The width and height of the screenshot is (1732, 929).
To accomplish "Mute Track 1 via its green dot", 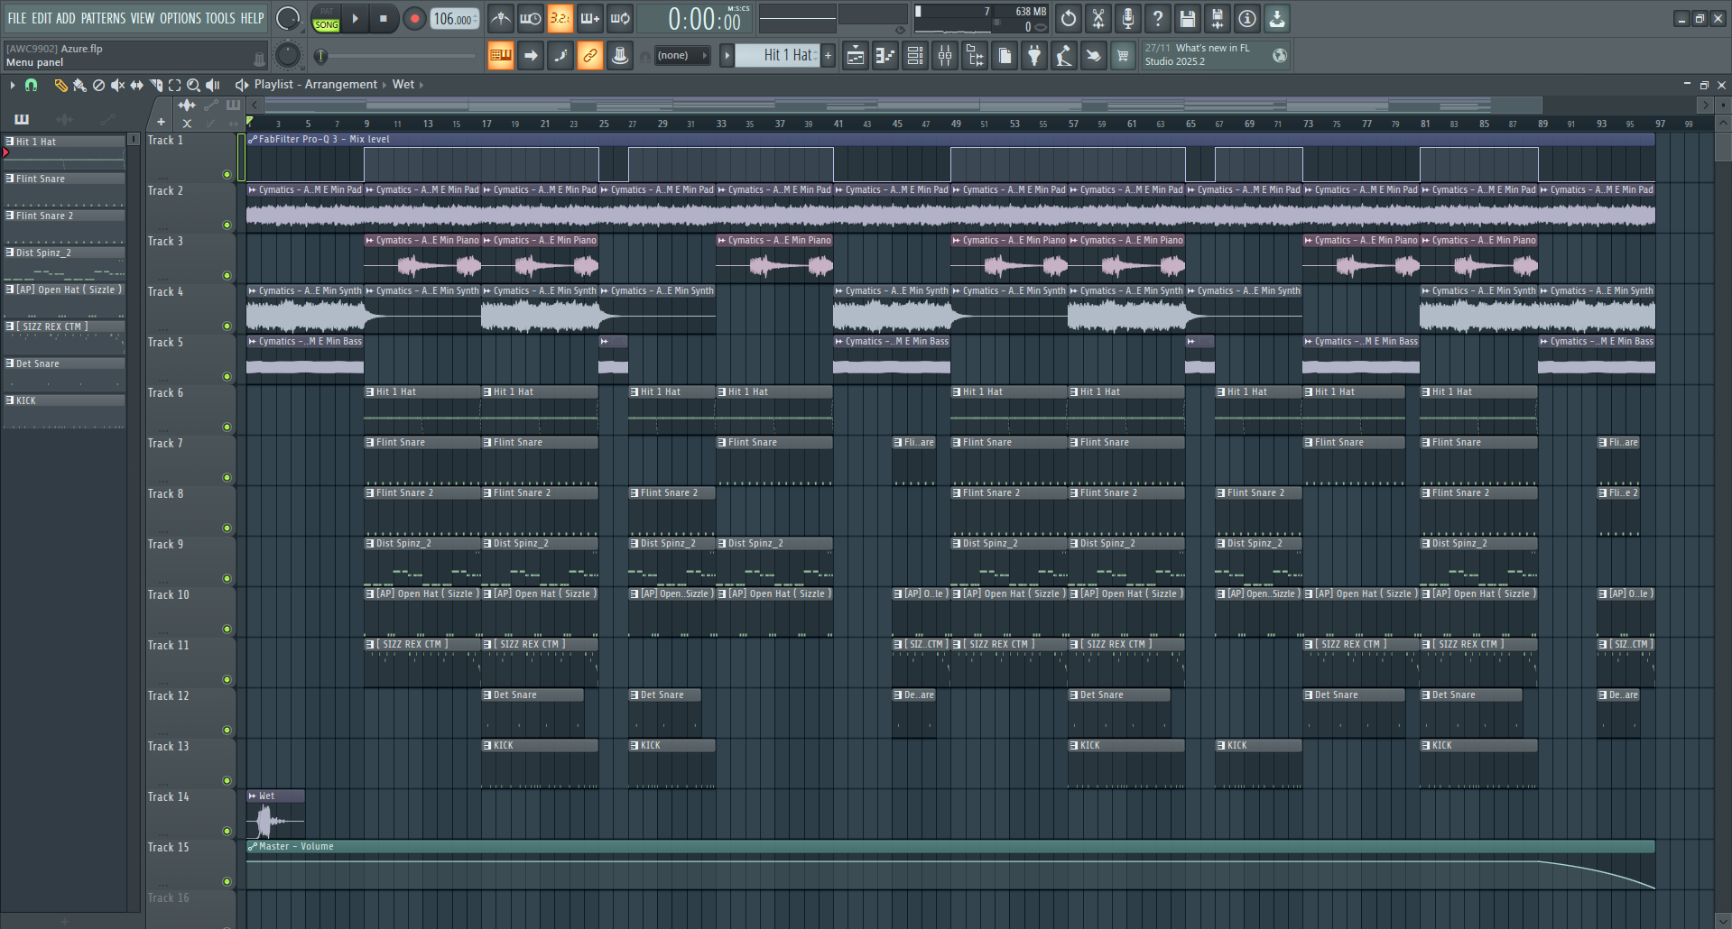I will [227, 175].
